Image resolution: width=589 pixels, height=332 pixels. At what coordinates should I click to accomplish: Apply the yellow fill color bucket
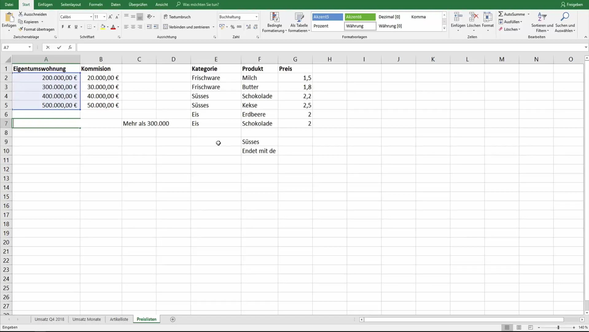point(103,27)
